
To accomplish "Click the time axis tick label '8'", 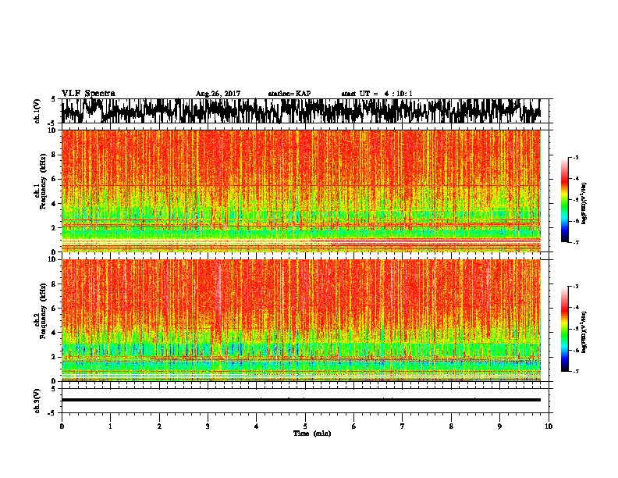I will (x=451, y=426).
